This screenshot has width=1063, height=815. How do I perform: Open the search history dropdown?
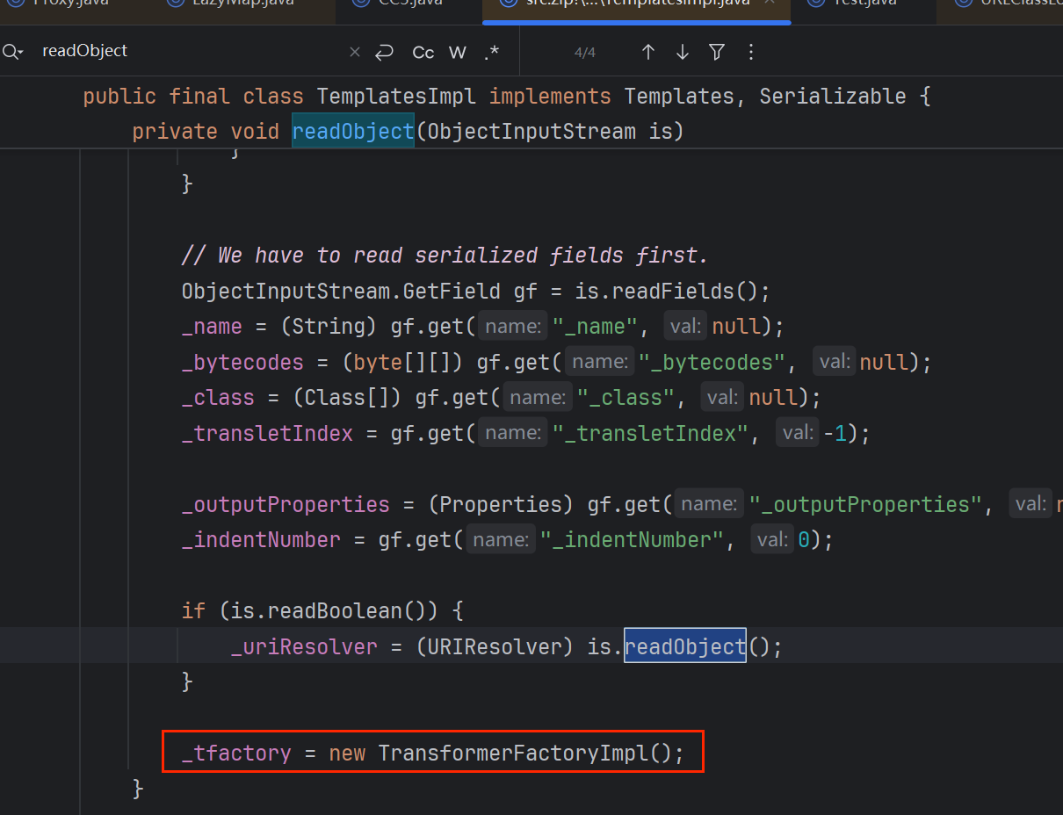pos(13,52)
